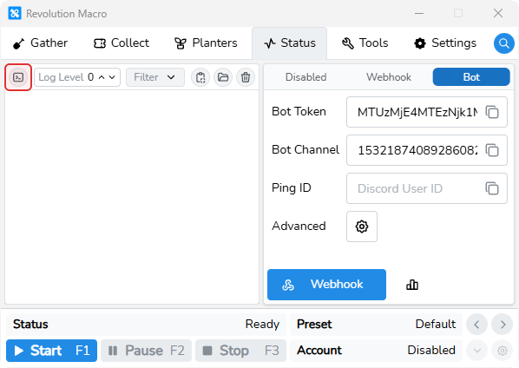The height and width of the screenshot is (368, 519).
Task: Open the log folder icon
Action: click(x=223, y=77)
